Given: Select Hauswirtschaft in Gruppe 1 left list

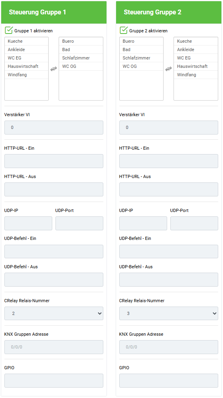Looking at the screenshot, I should coord(26,66).
